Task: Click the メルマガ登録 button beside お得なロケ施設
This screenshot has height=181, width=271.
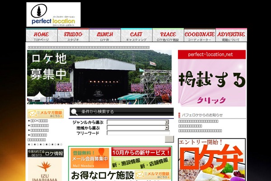Action: 153,175
